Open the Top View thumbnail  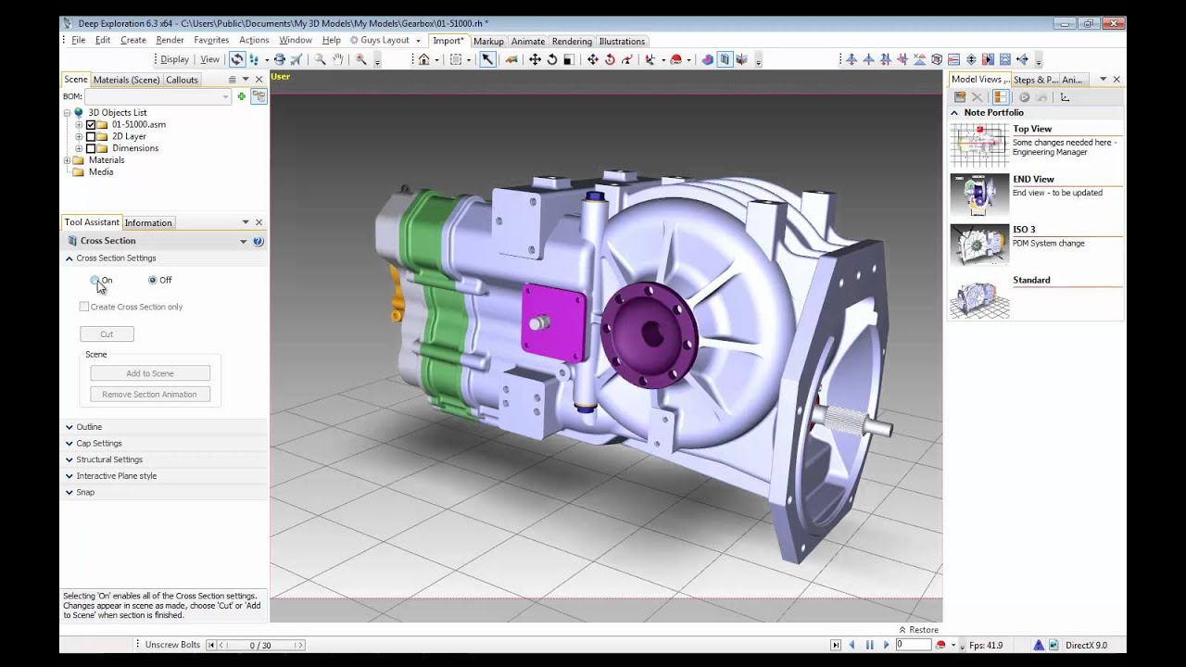(x=979, y=145)
